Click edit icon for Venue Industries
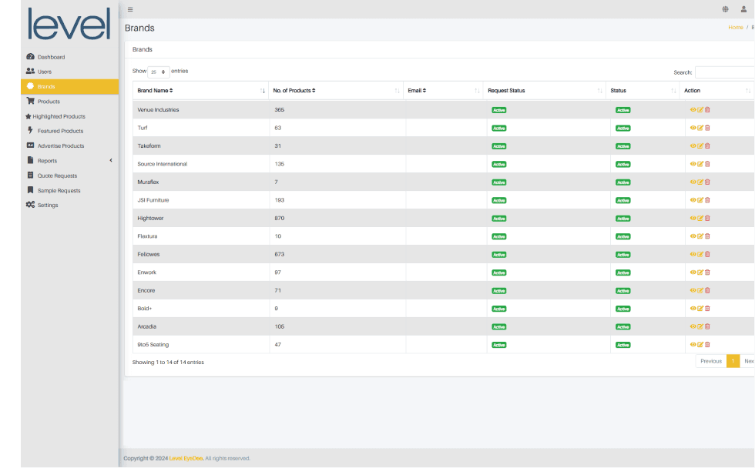755x468 pixels. (700, 110)
